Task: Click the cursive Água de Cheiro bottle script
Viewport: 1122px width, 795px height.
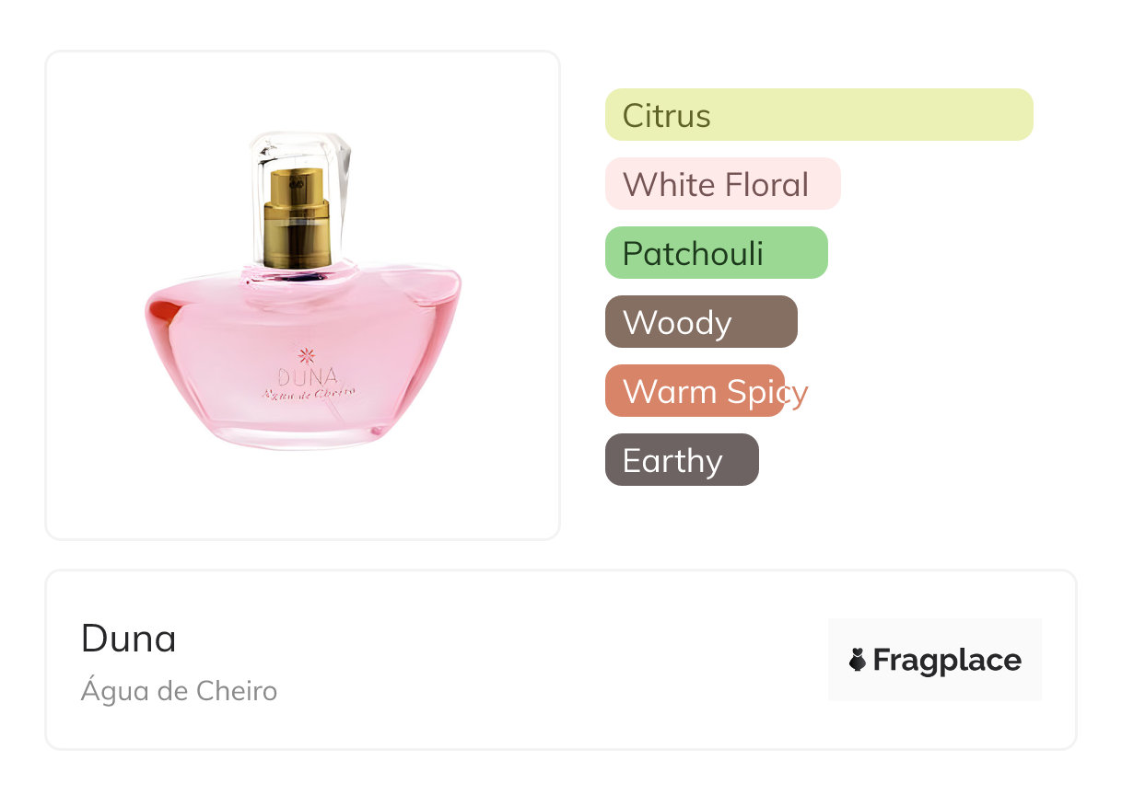Action: click(x=309, y=393)
